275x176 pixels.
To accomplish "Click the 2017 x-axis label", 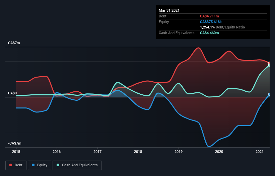I will coord(97,152).
